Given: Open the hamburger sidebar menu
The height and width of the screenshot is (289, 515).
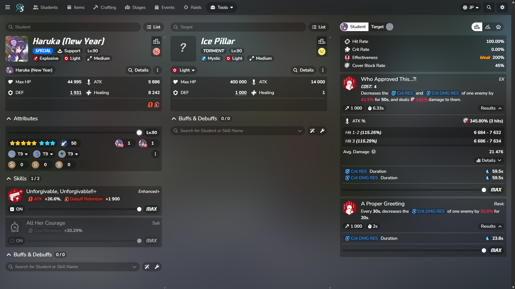Looking at the screenshot, I should (x=8, y=7).
